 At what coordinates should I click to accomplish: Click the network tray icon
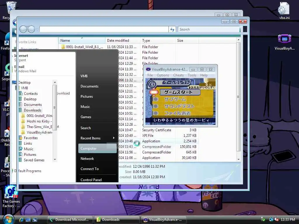point(271,219)
